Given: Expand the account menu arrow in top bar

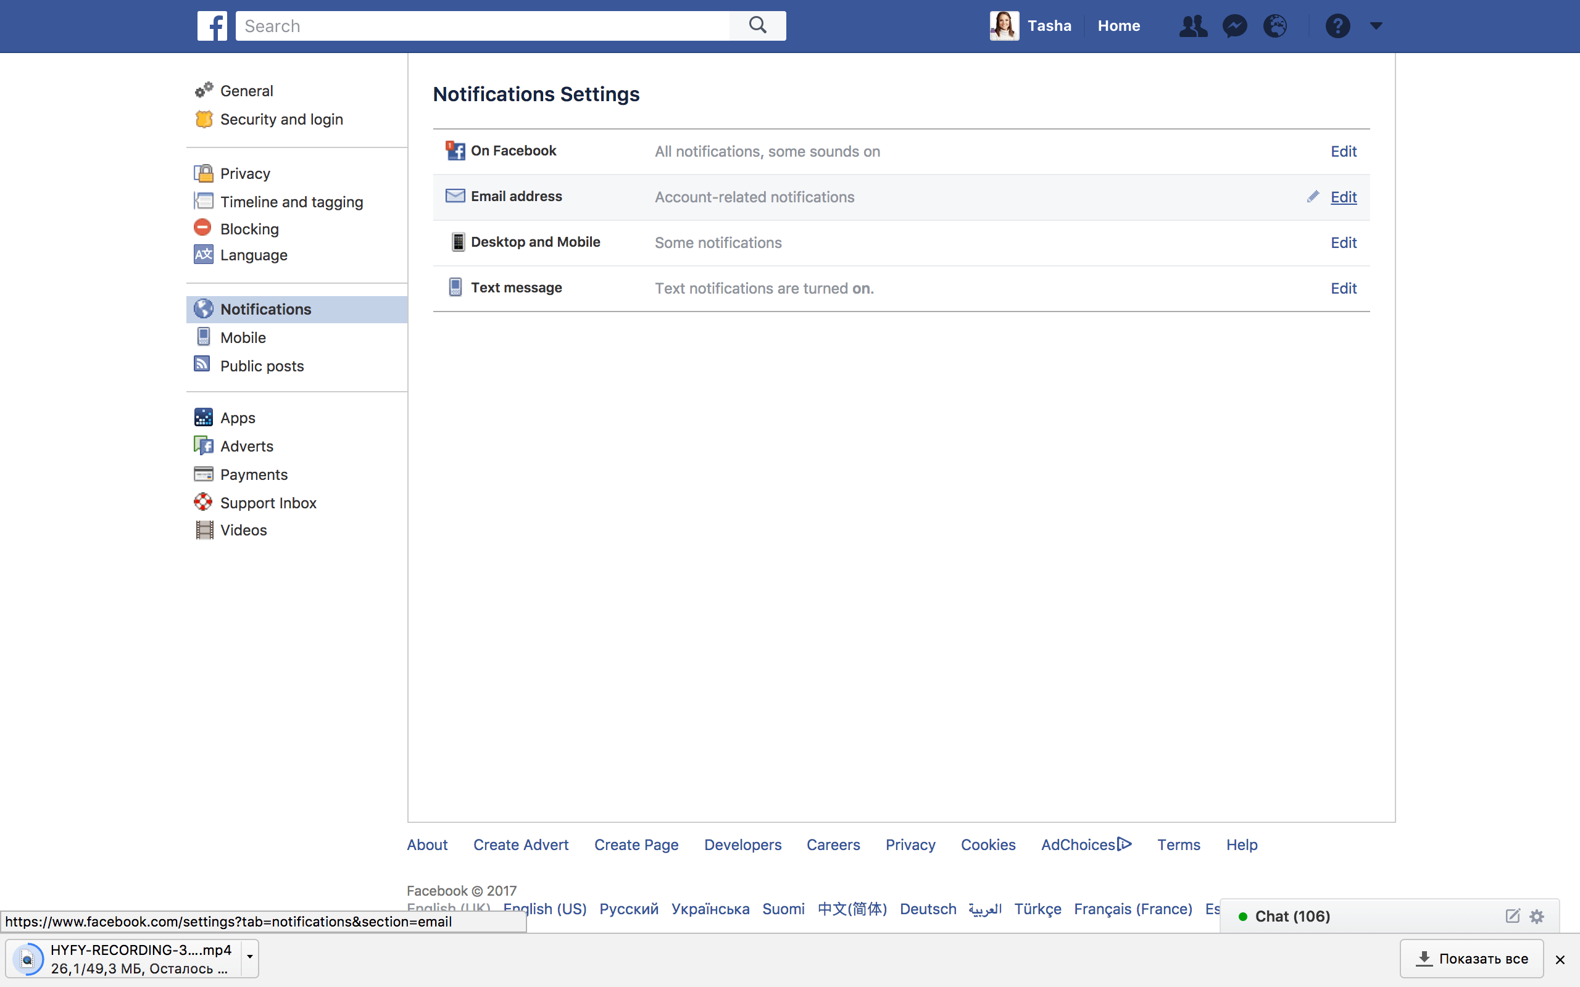Looking at the screenshot, I should click(1376, 26).
